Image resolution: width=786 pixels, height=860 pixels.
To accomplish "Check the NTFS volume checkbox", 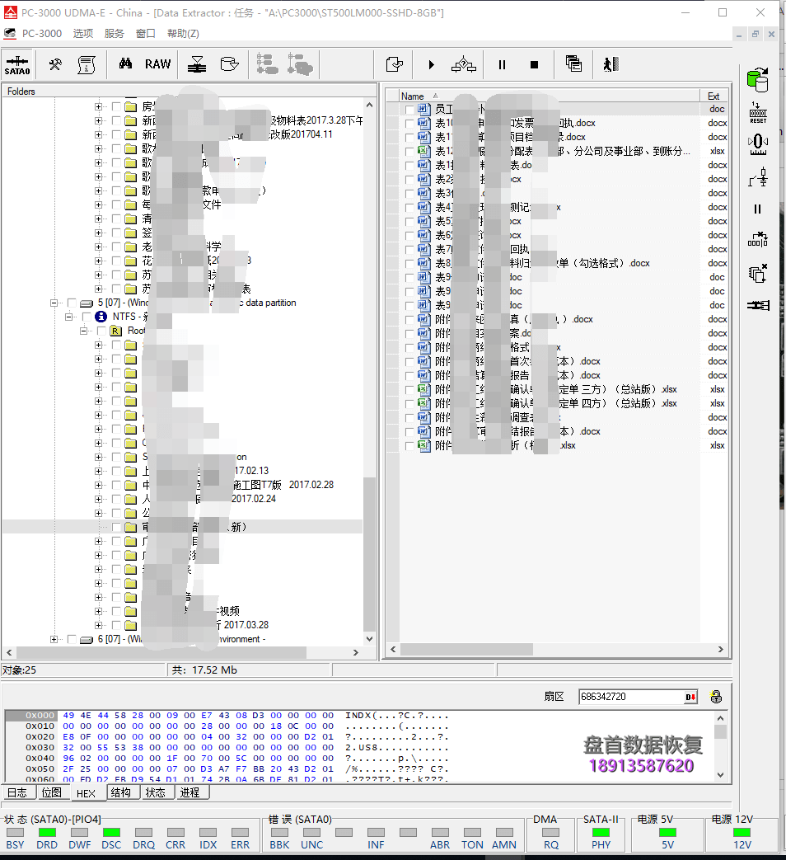I will [x=87, y=317].
